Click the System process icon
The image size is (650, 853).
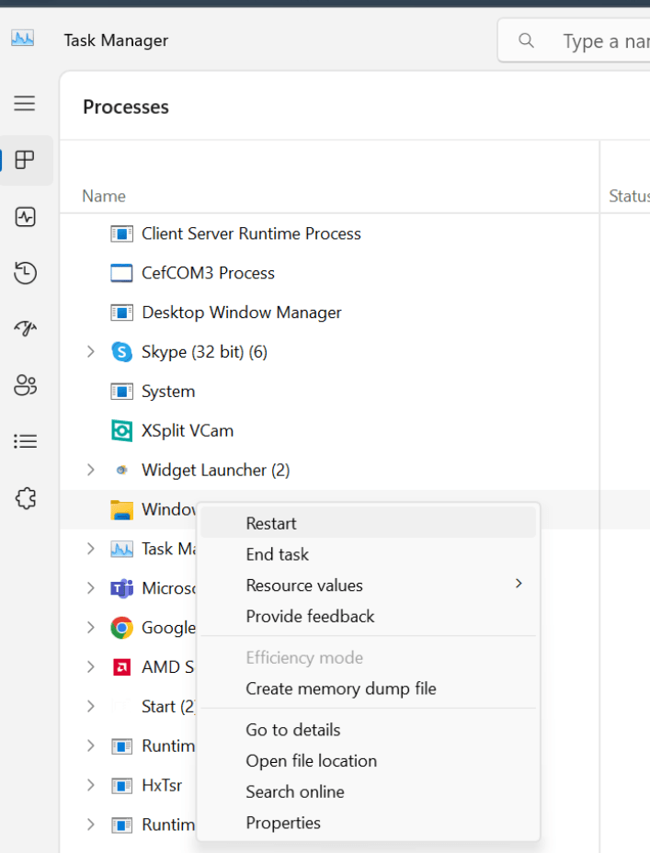122,392
